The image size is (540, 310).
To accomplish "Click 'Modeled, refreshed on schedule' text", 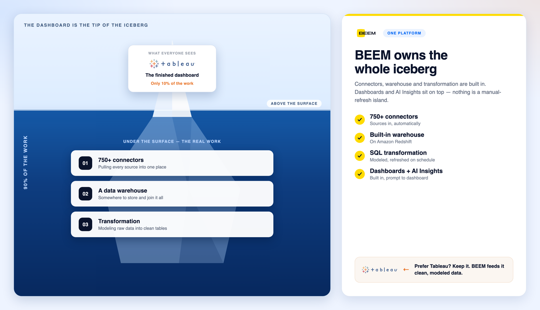I will 402,160.
